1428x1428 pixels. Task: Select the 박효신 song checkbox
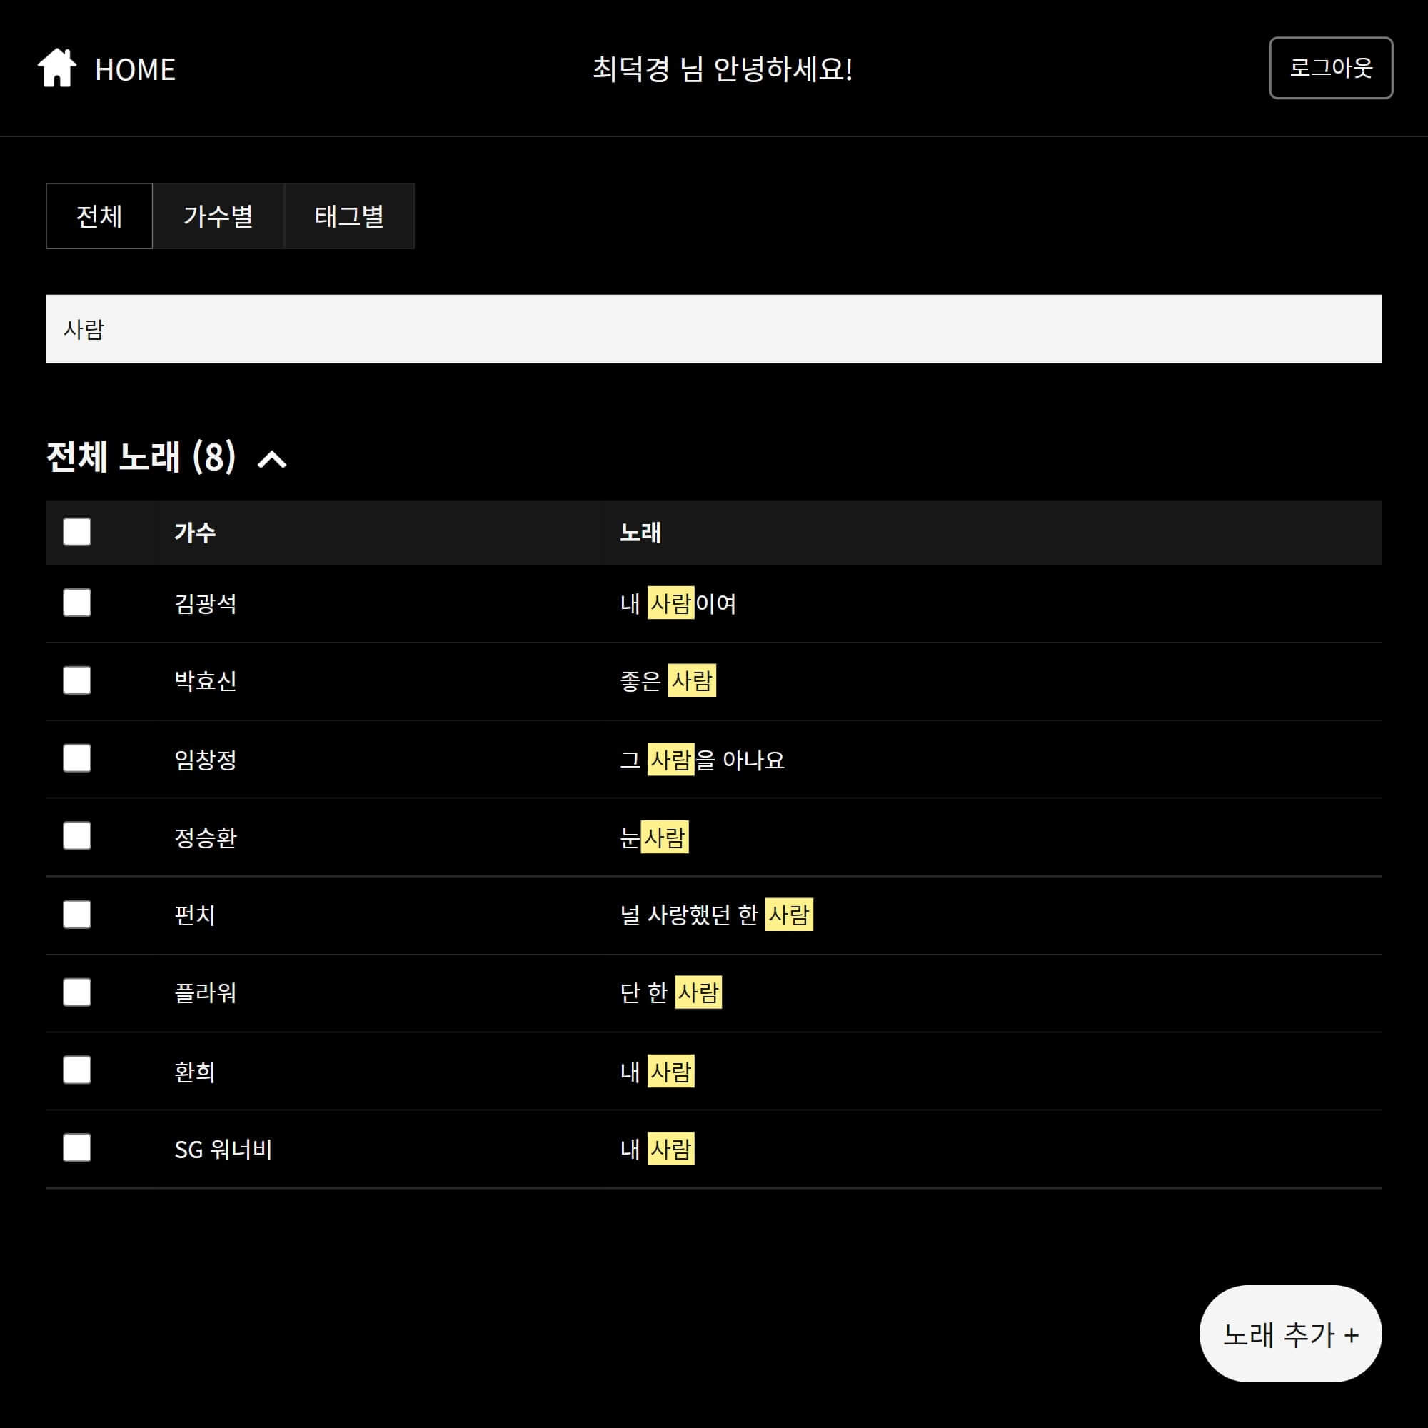pyautogui.click(x=77, y=680)
